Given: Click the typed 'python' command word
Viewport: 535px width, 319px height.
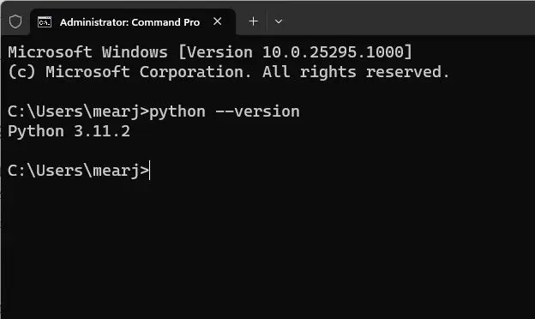Looking at the screenshot, I should pos(177,111).
